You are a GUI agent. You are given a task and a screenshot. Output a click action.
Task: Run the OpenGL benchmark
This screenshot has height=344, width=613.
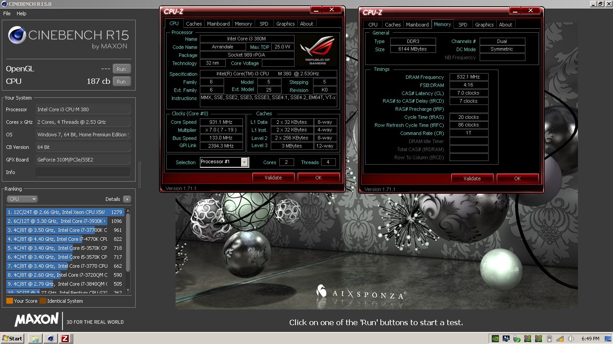pos(121,69)
